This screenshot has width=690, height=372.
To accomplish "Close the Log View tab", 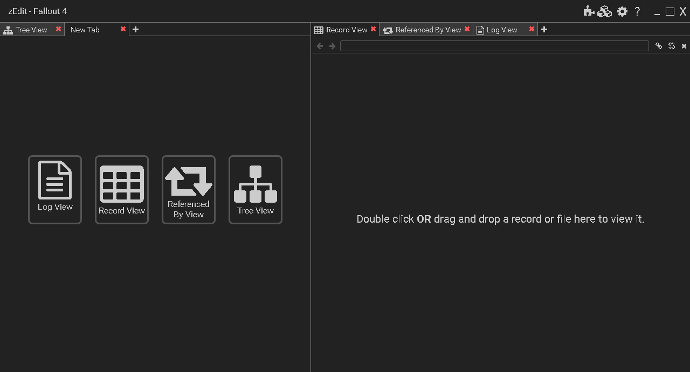I will (x=532, y=29).
